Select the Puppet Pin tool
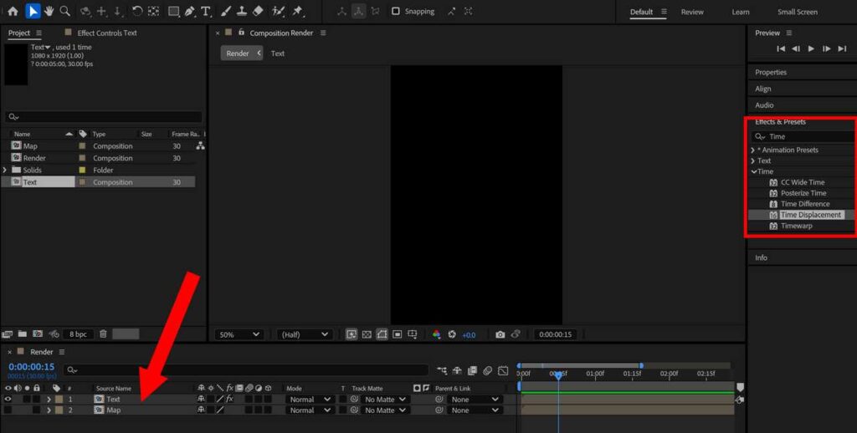 (298, 11)
